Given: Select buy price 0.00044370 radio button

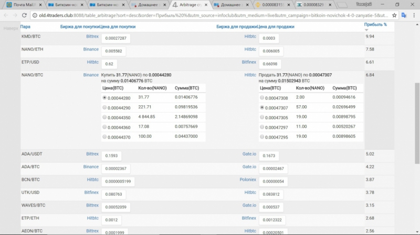Looking at the screenshot, I should [104, 137].
